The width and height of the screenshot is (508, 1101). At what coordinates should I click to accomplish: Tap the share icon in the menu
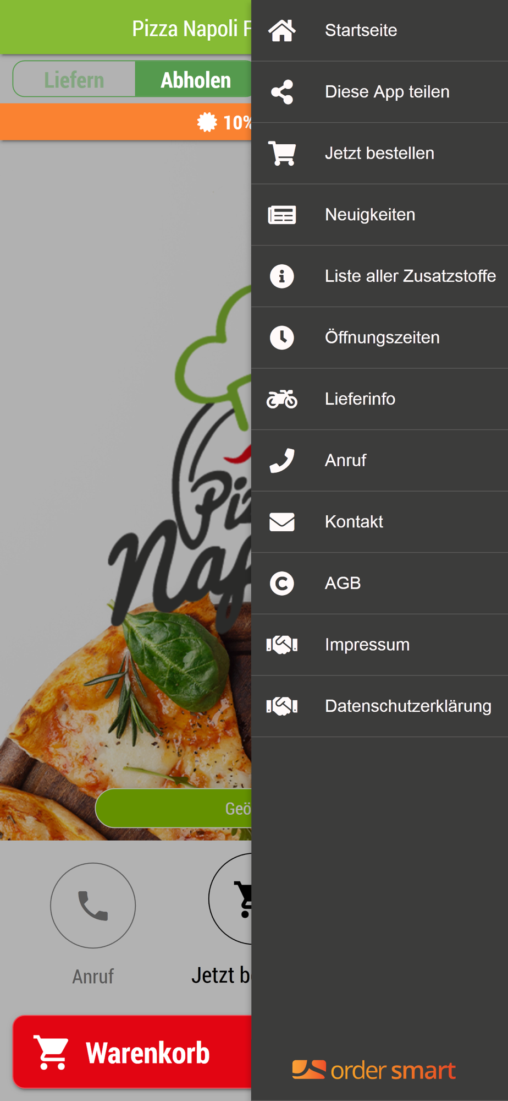click(282, 92)
